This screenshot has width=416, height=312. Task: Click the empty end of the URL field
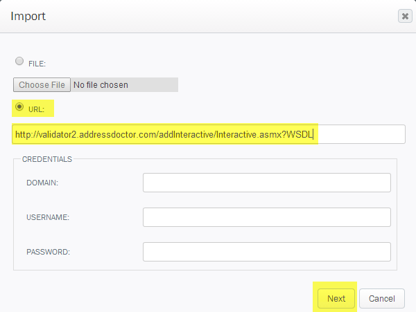361,134
